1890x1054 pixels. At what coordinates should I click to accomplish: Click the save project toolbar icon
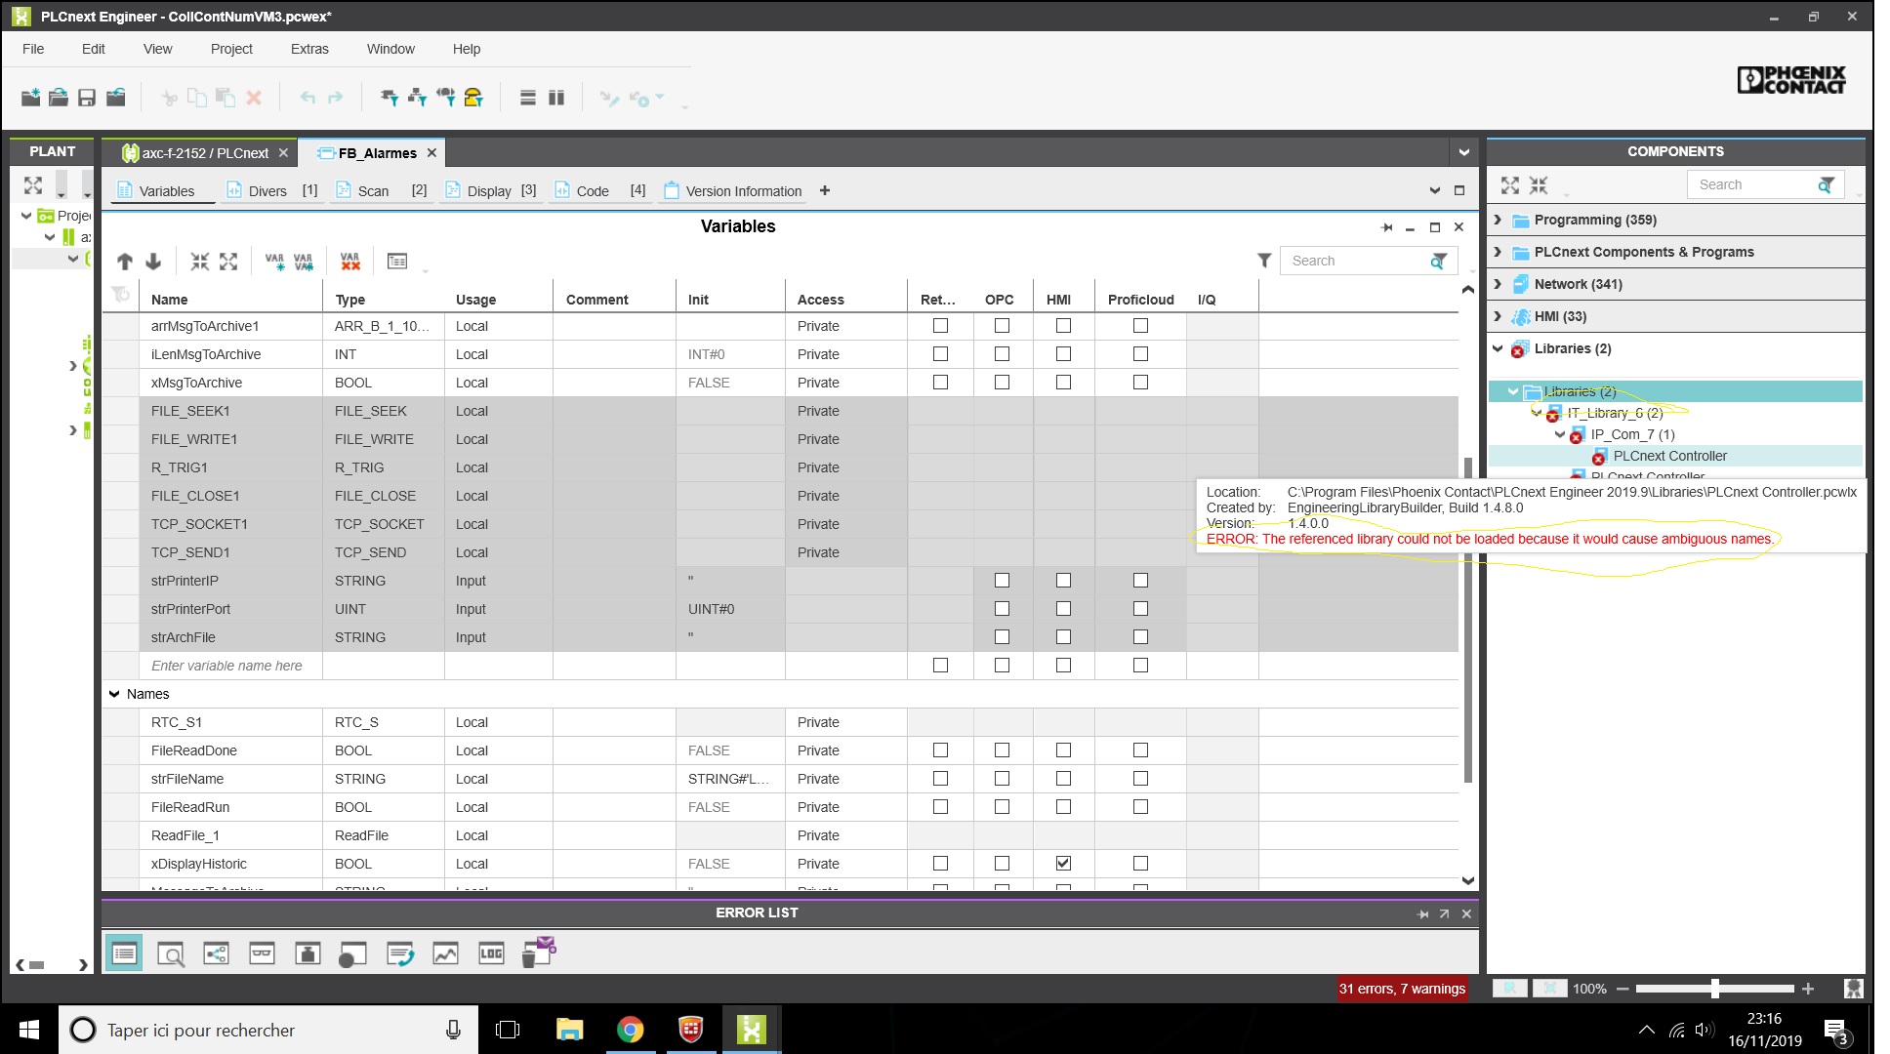coord(87,98)
